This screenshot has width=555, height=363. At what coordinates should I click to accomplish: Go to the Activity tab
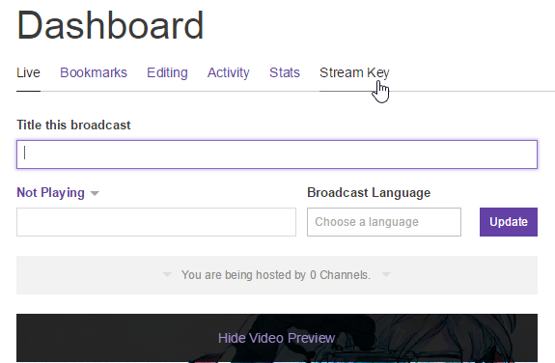click(229, 73)
